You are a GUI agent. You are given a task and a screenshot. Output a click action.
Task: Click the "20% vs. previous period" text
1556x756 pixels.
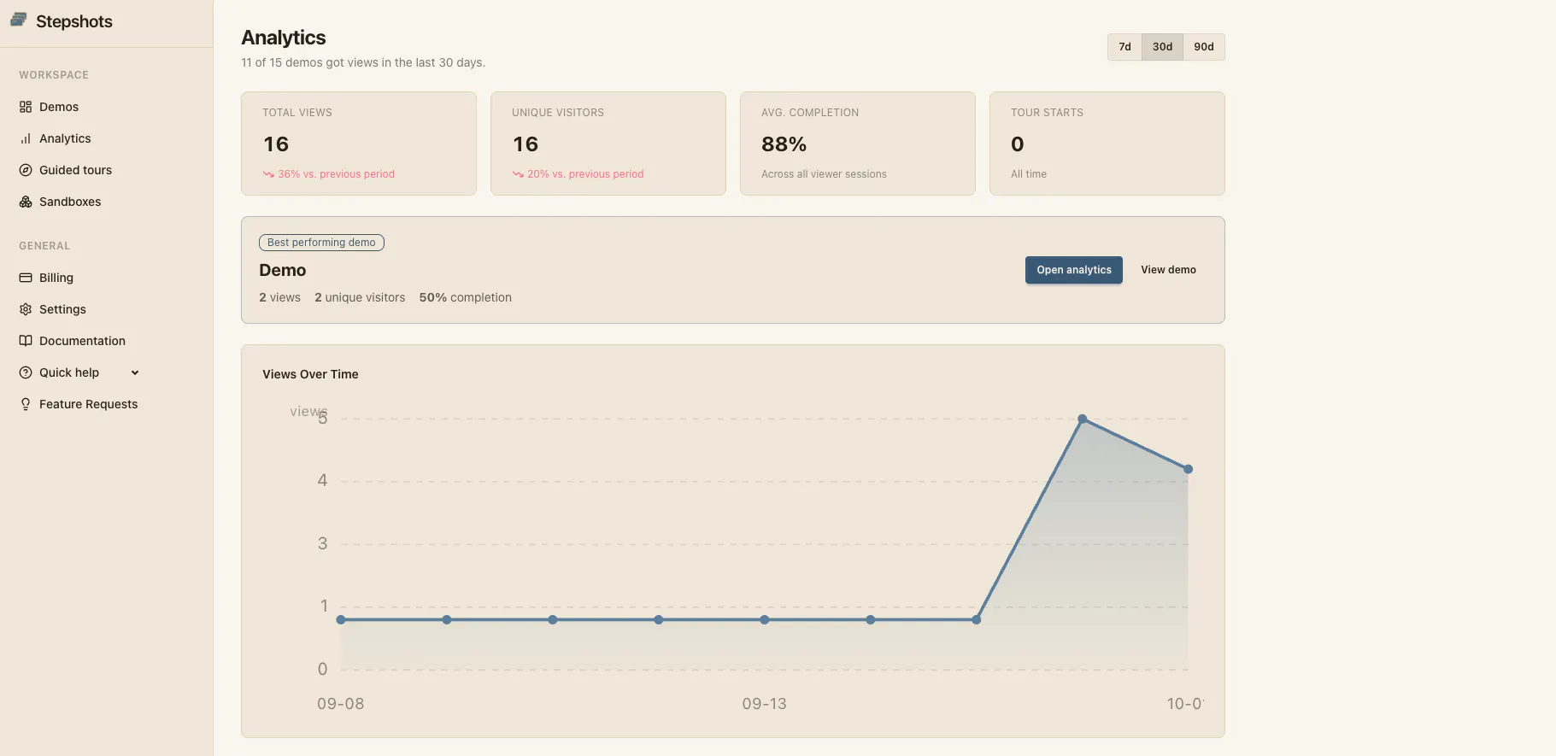coord(585,174)
